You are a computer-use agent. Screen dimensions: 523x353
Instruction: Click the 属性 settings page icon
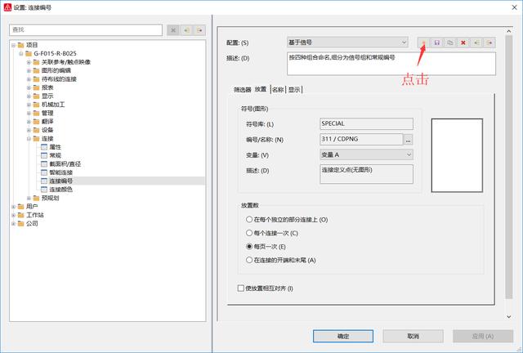pos(44,147)
